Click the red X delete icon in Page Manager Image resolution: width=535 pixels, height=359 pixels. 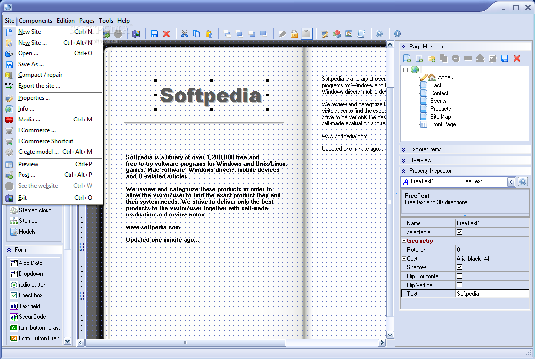click(517, 58)
